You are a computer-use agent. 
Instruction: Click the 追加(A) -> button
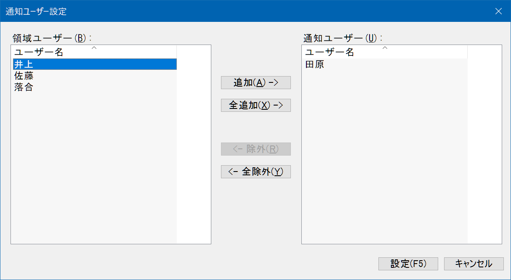(256, 83)
